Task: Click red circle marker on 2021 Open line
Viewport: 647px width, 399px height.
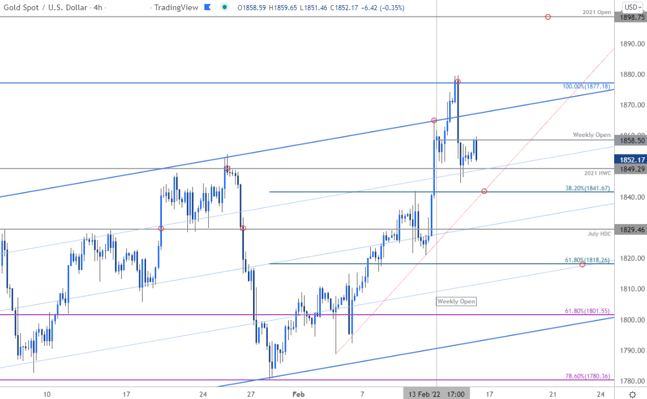Action: [547, 17]
